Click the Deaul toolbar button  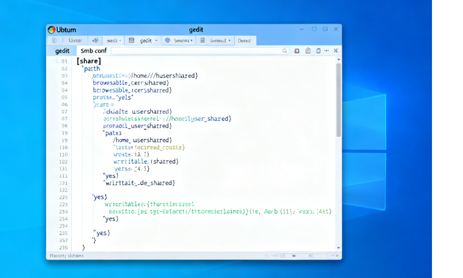(x=244, y=41)
